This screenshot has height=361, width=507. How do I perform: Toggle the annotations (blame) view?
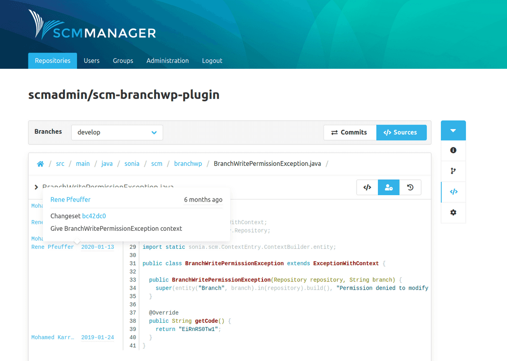388,187
